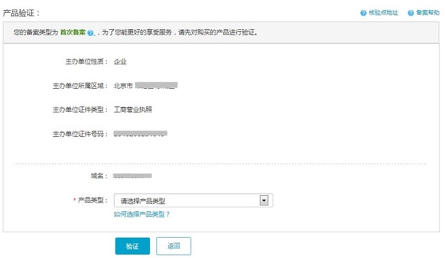Click the 北京市 region value

tap(123, 86)
